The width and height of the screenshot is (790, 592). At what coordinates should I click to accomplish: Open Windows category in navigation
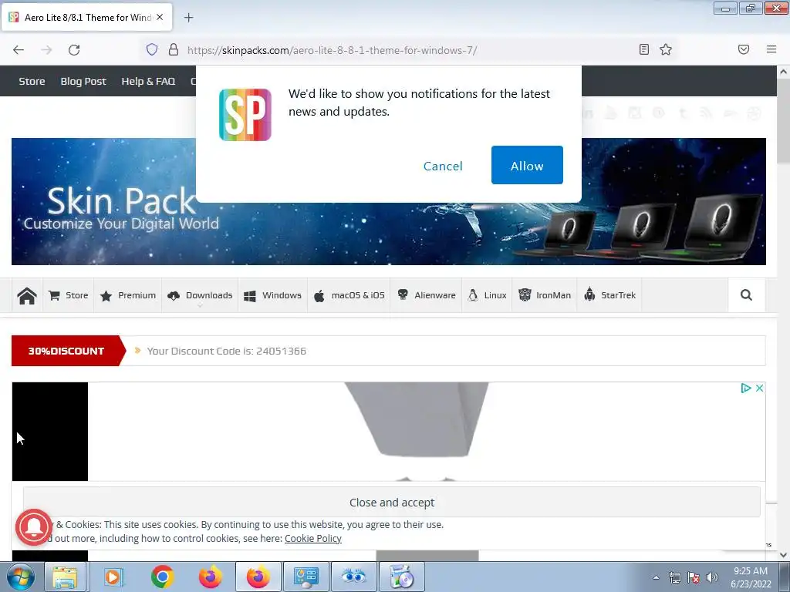point(272,295)
